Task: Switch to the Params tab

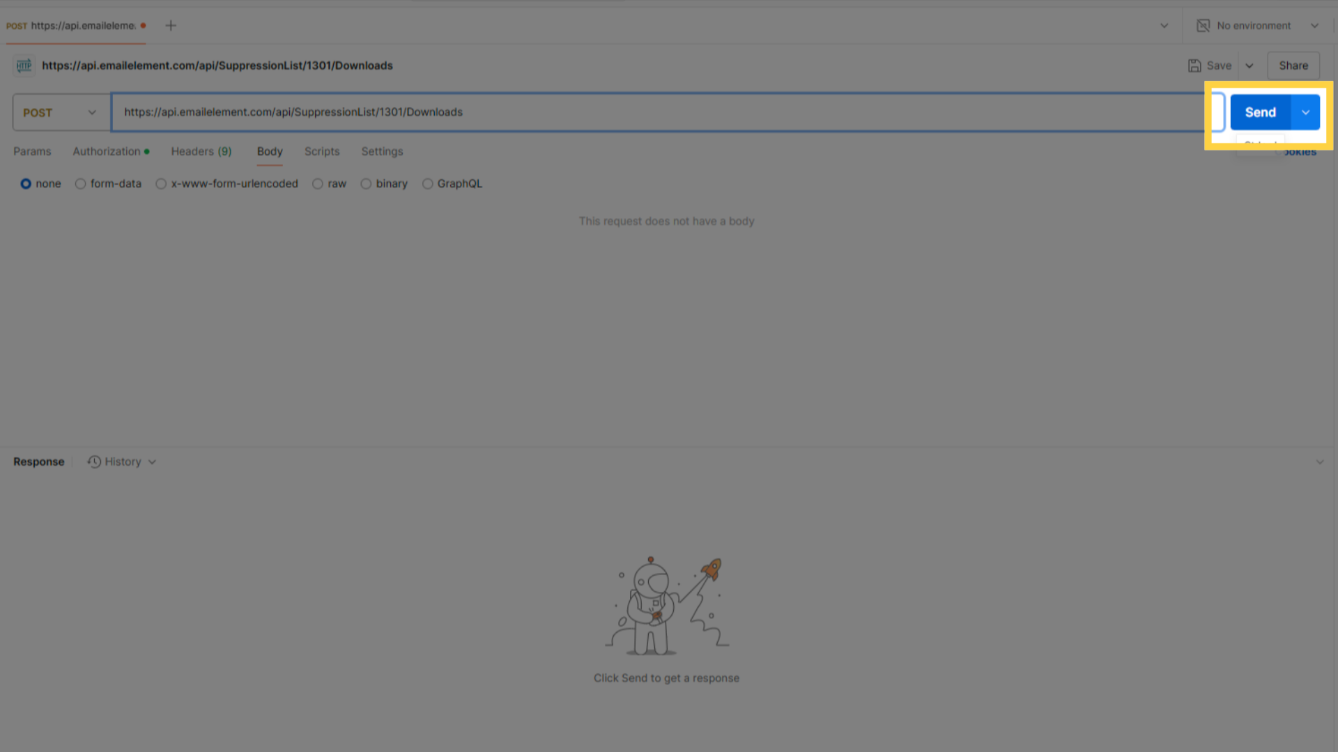Action: click(32, 151)
